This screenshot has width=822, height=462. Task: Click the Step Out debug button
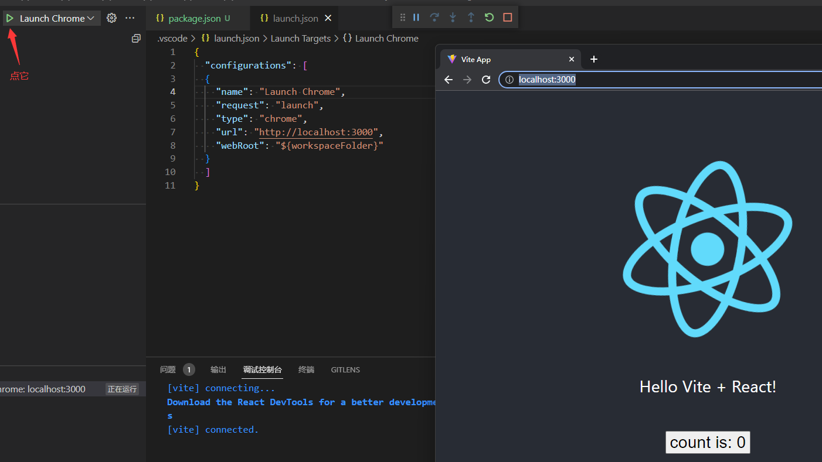471,18
